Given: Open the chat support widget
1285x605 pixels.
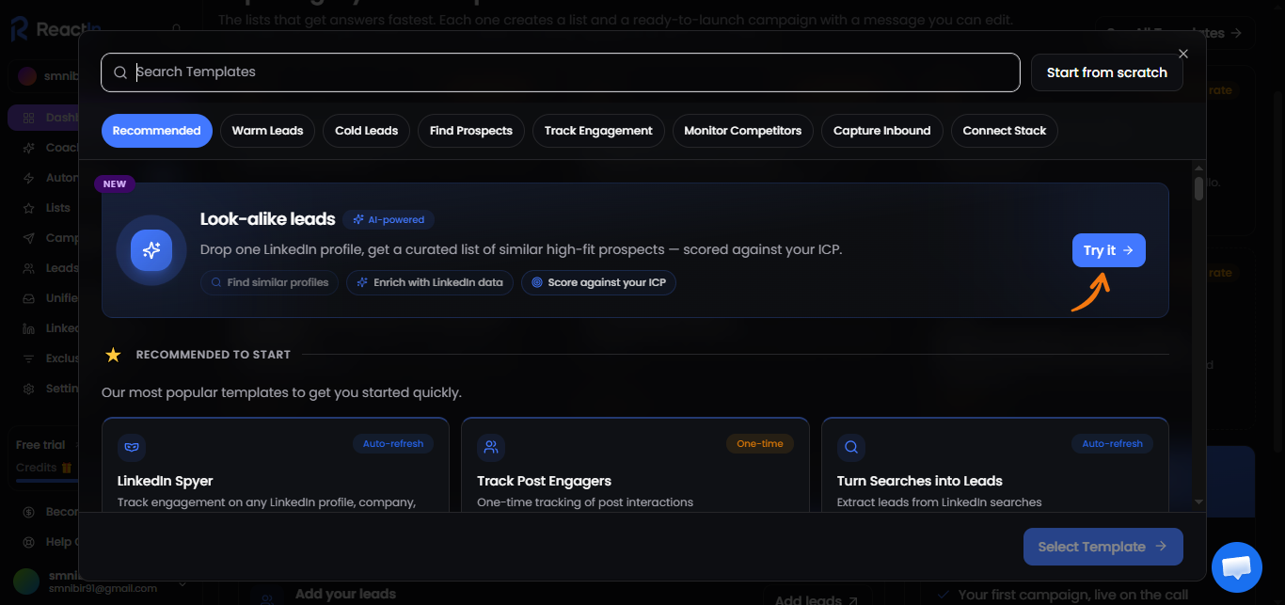Looking at the screenshot, I should [1236, 566].
